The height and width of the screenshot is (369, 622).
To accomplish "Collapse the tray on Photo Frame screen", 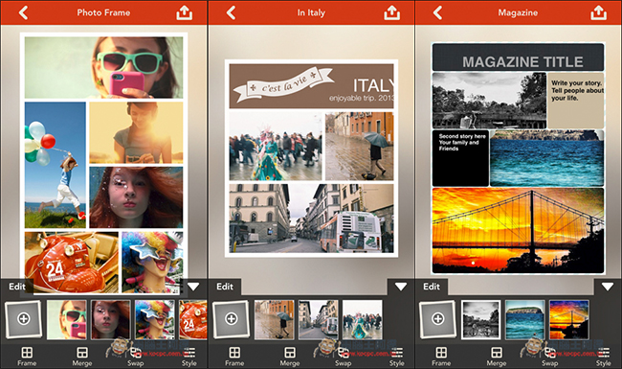I will pos(193,287).
